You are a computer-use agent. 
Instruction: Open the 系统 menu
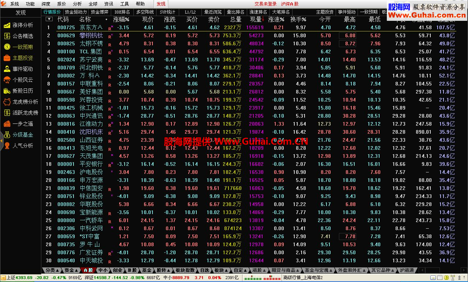(15, 4)
